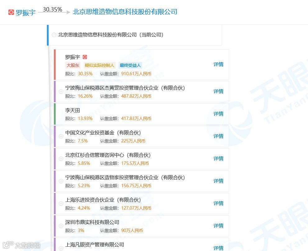Click the 7.5% share ratio value

coord(83,141)
